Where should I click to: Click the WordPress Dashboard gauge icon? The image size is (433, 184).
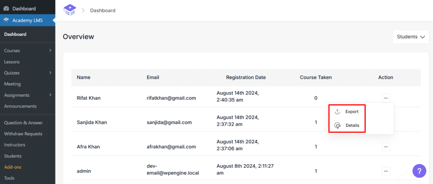6,9
